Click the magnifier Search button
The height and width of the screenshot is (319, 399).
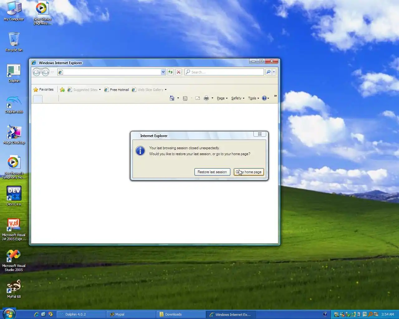click(268, 72)
